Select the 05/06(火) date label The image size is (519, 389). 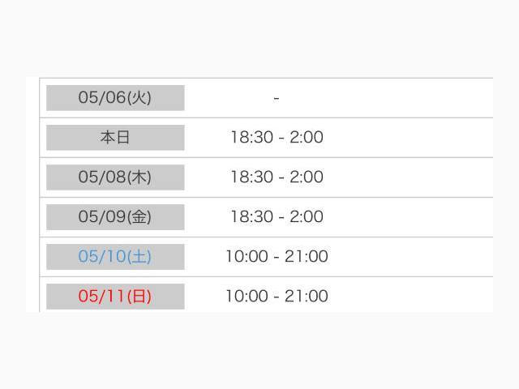tap(115, 98)
